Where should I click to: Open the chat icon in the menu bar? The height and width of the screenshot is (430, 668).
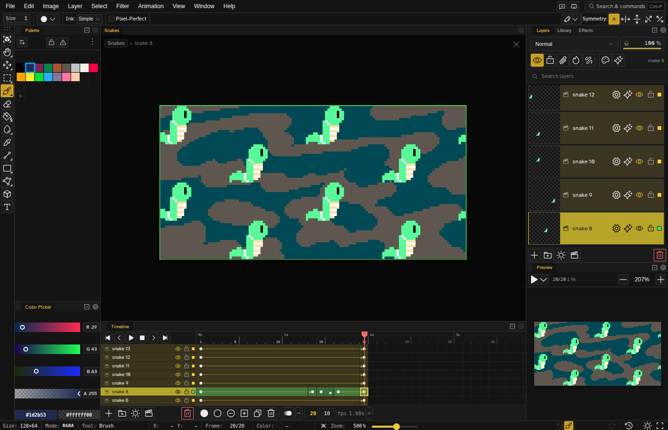[562, 6]
